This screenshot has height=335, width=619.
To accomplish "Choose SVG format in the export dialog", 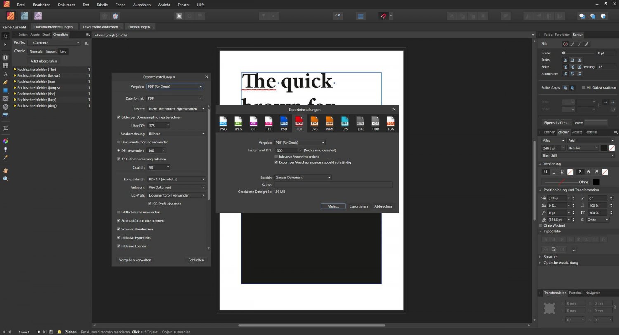I will (314, 122).
